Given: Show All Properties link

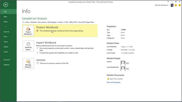Looking at the screenshot, I should click(113, 83).
